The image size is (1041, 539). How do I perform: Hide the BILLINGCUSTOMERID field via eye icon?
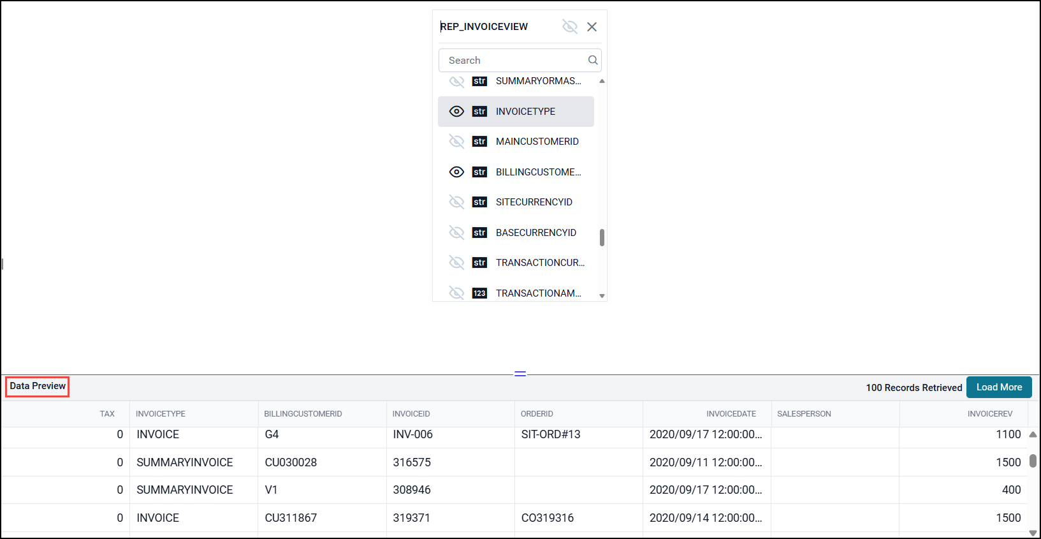pos(456,172)
